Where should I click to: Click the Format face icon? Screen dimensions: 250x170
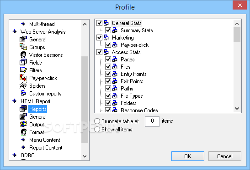tap(24, 132)
